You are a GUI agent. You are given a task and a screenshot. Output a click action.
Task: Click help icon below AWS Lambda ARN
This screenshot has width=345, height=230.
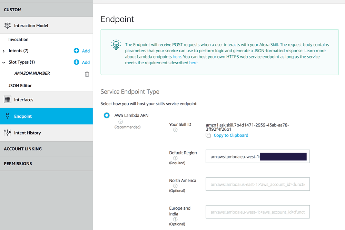pos(120,122)
